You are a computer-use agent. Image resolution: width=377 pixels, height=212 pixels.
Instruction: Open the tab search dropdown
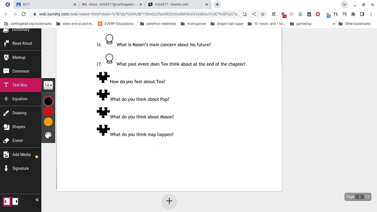pyautogui.click(x=344, y=4)
